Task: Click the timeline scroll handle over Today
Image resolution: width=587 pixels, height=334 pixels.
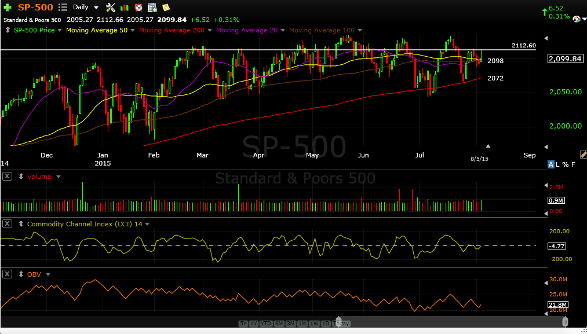Action: [338, 321]
